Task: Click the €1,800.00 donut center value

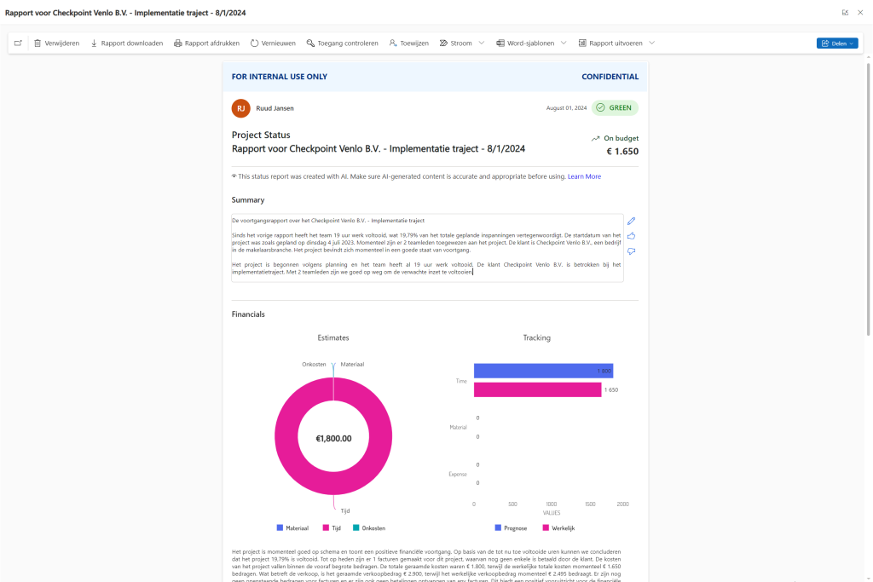Action: click(x=333, y=439)
